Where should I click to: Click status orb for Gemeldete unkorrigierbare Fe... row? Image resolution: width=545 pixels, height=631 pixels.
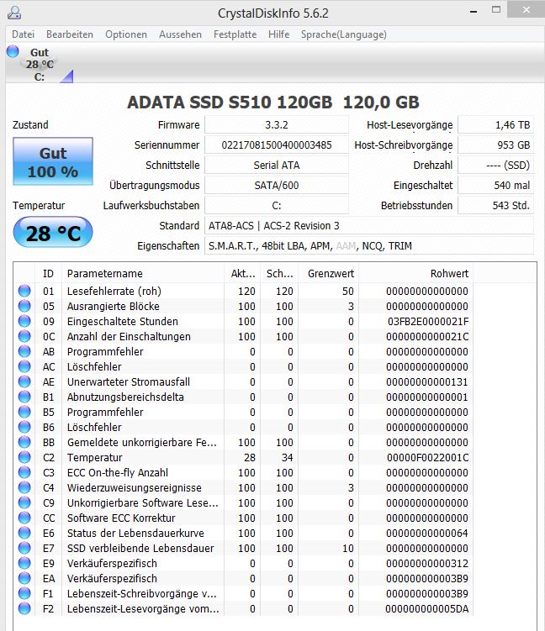[x=24, y=442]
